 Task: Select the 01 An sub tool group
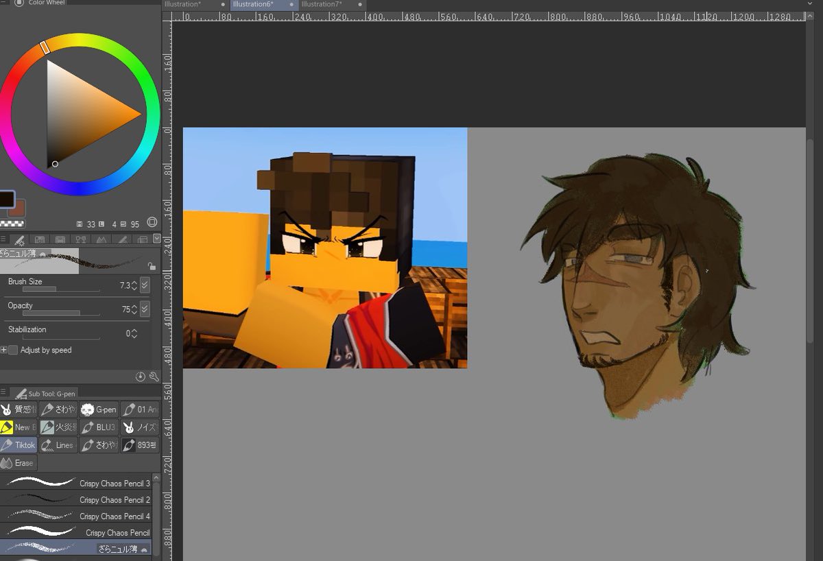click(140, 409)
